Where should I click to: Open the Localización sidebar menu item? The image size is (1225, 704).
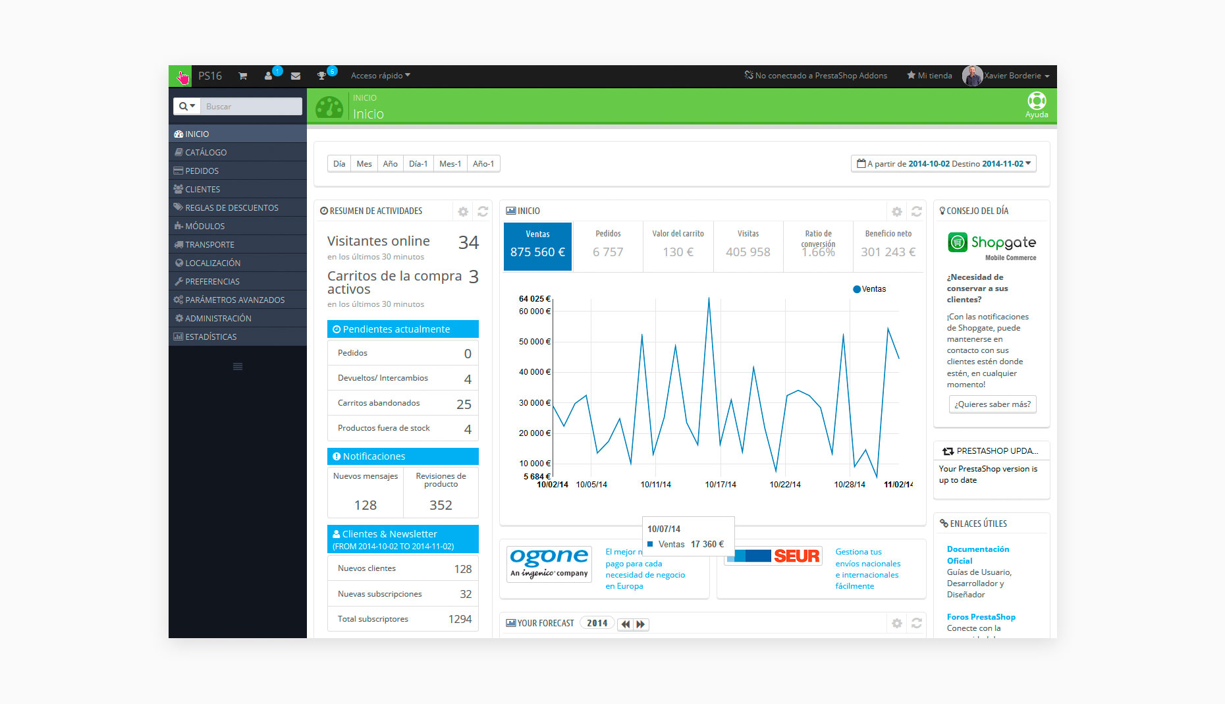[x=238, y=263]
